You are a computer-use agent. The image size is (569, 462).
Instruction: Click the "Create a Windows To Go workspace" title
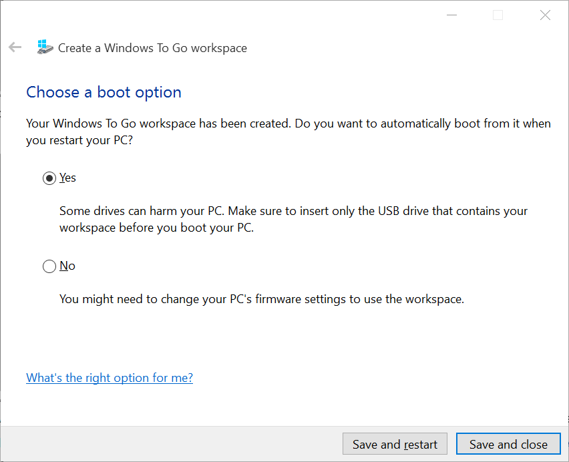pyautogui.click(x=152, y=48)
